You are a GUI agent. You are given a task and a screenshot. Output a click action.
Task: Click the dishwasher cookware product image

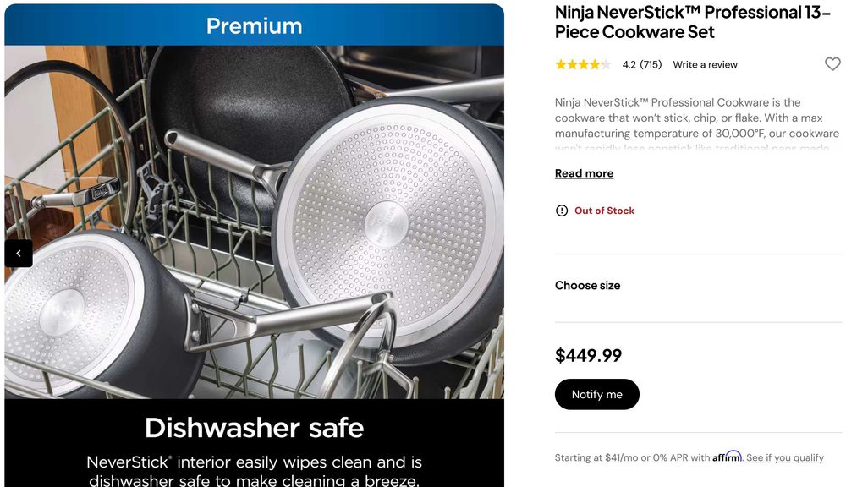[x=254, y=222]
